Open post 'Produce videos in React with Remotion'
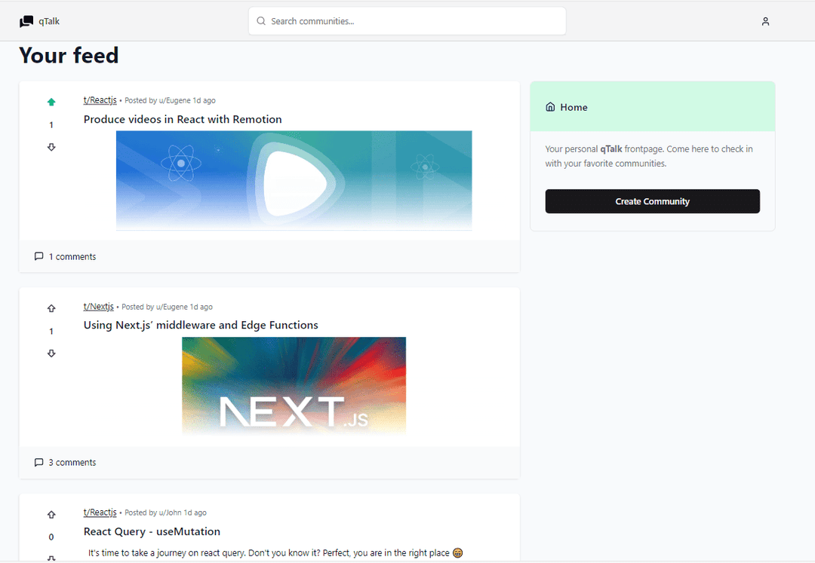Screen dimensions: 815x563 click(183, 119)
